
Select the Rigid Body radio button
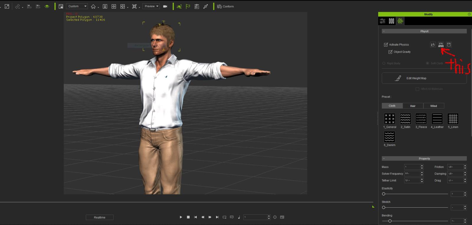point(384,63)
